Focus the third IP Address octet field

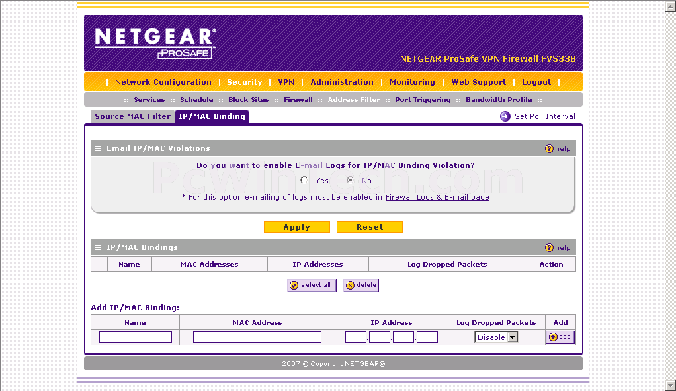point(403,337)
